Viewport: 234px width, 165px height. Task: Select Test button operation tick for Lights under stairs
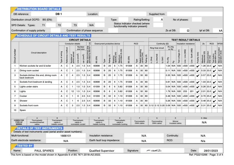pos(215,87)
